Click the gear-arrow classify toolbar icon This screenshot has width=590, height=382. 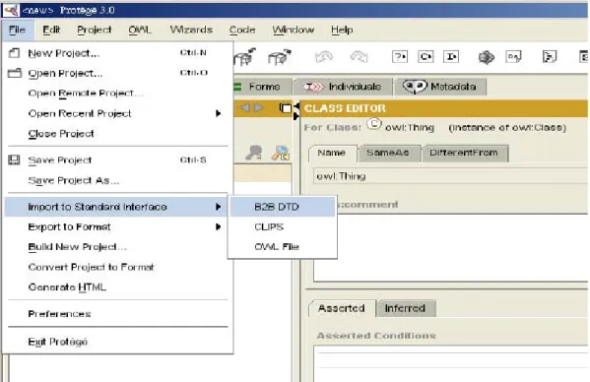click(x=487, y=57)
